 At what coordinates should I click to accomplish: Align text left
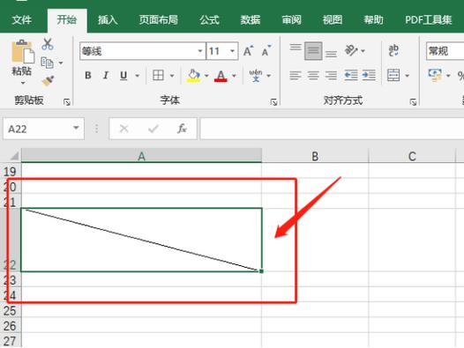click(296, 76)
